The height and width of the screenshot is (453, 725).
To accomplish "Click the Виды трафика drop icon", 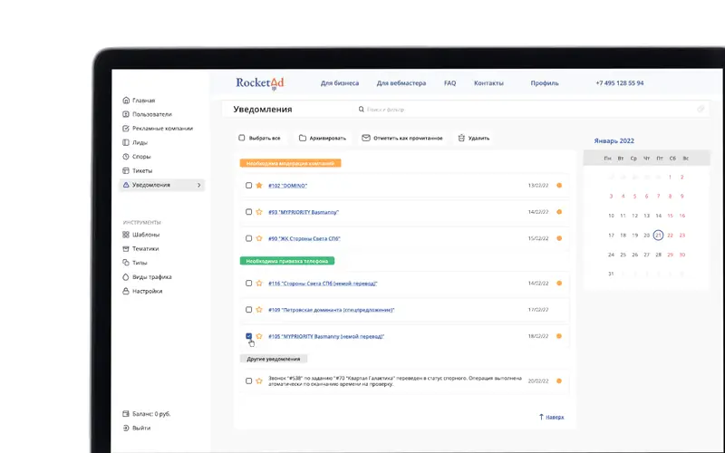I will click(126, 277).
